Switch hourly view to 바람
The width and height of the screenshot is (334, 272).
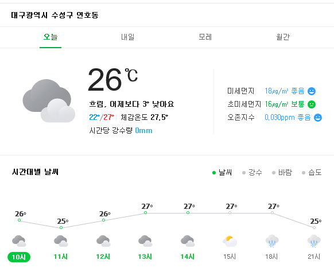click(282, 172)
